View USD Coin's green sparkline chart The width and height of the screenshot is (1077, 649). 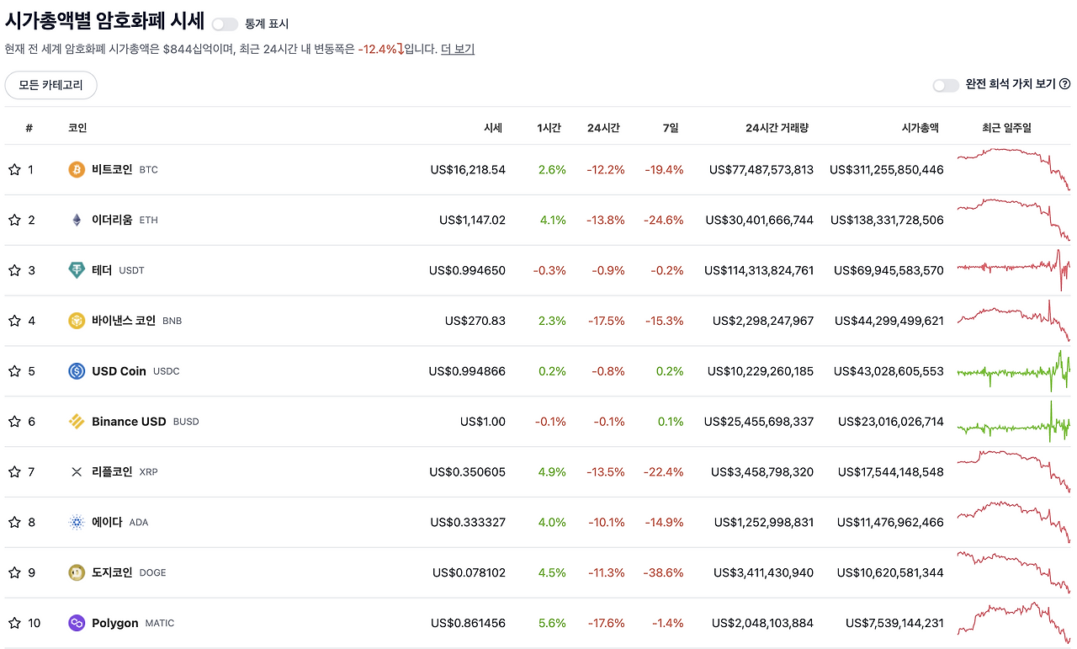coord(1013,370)
